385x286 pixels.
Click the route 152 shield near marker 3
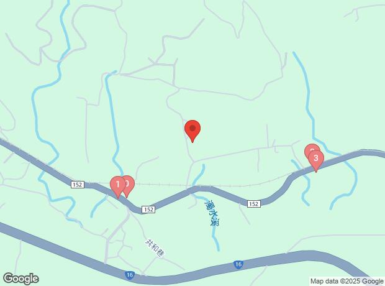(x=253, y=204)
